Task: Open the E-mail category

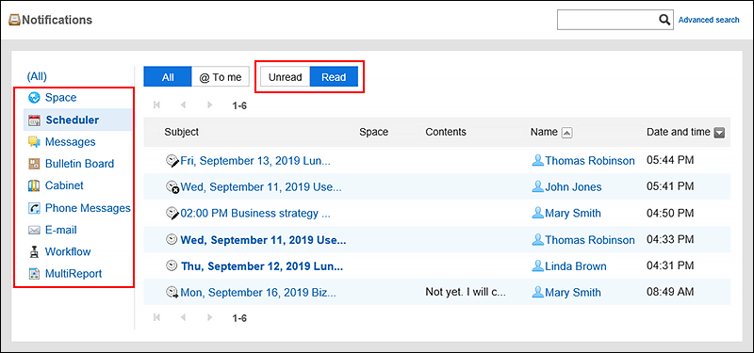Action: [61, 230]
